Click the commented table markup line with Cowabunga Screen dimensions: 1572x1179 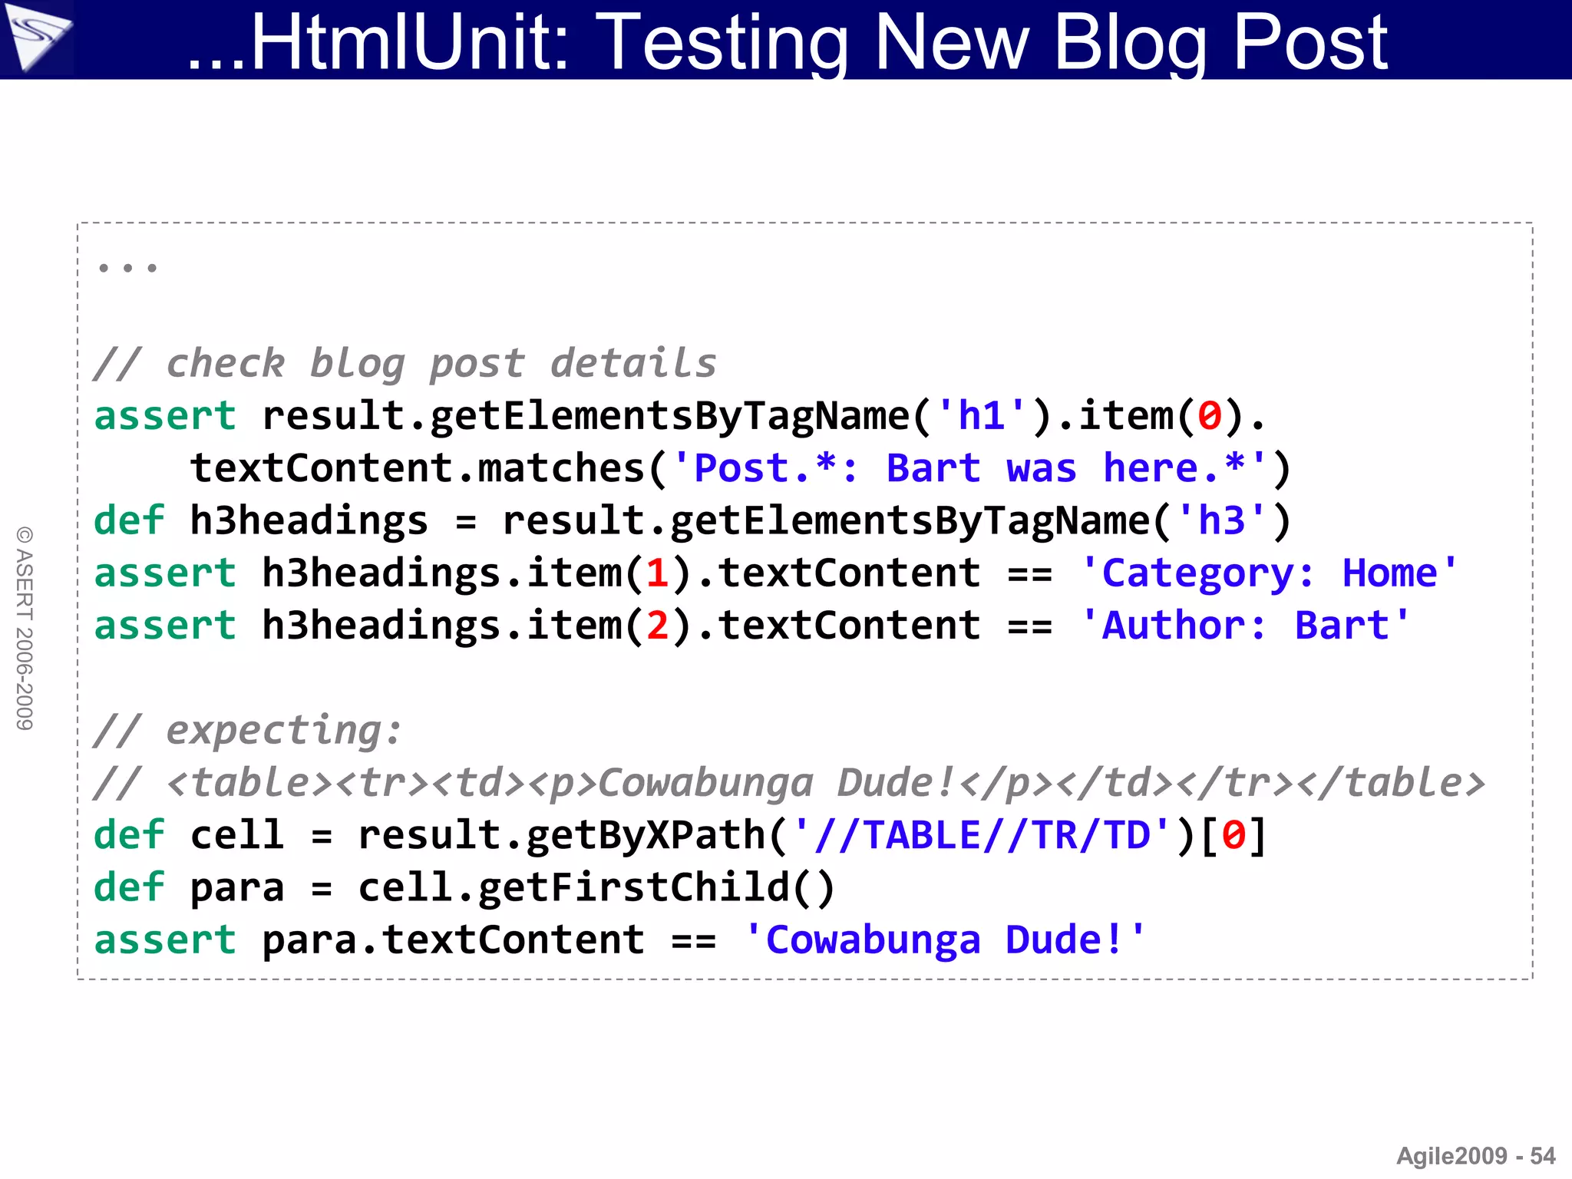click(789, 783)
